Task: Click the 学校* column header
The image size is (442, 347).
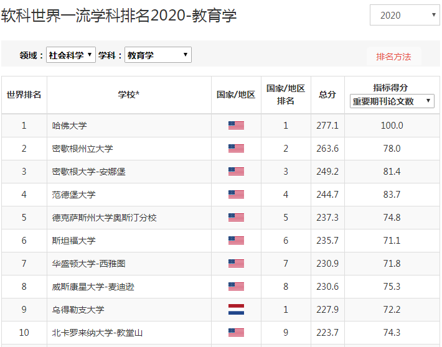Action: (x=129, y=95)
